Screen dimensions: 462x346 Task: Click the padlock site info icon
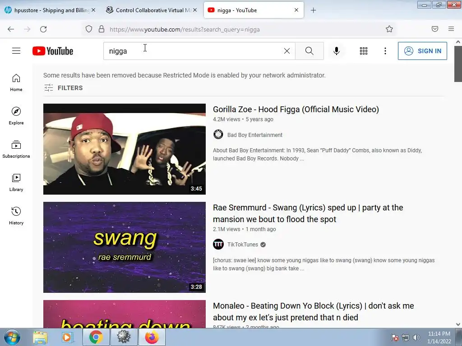click(x=102, y=29)
